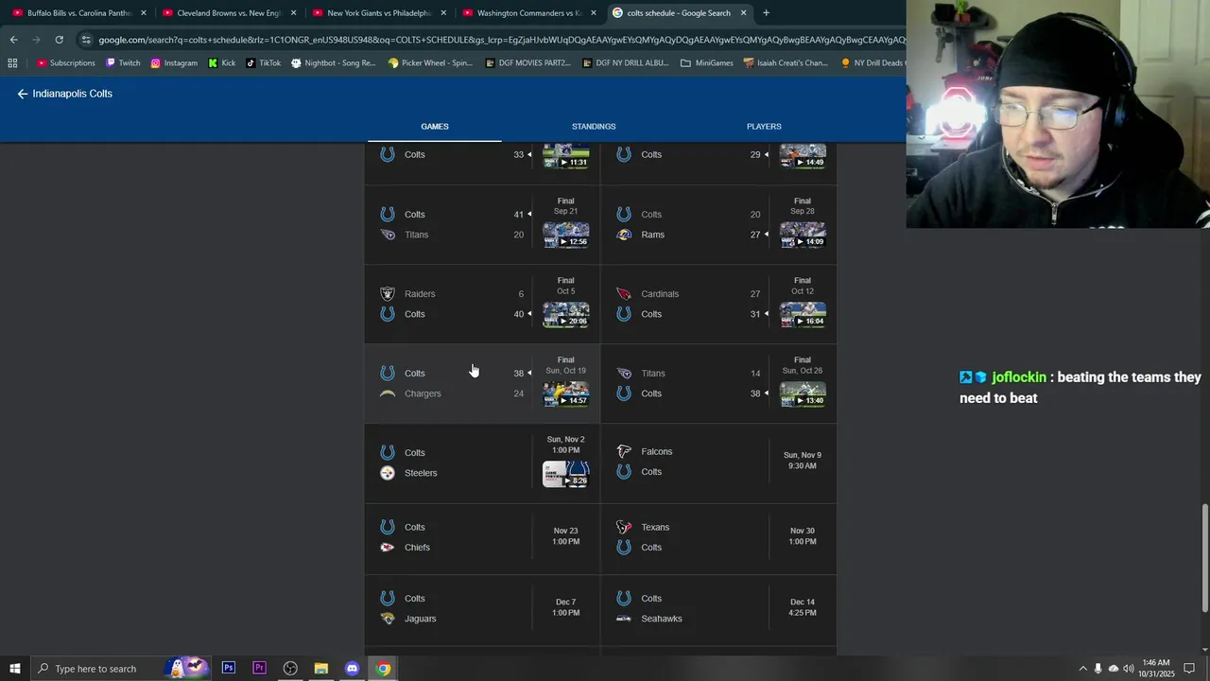
Task: Open Premiere Pro from the taskbar
Action: (260, 669)
